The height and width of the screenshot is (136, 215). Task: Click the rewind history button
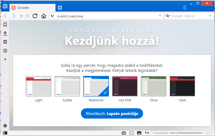coord(21,16)
